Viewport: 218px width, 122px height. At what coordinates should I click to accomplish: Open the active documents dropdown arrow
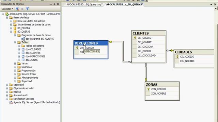211,4
